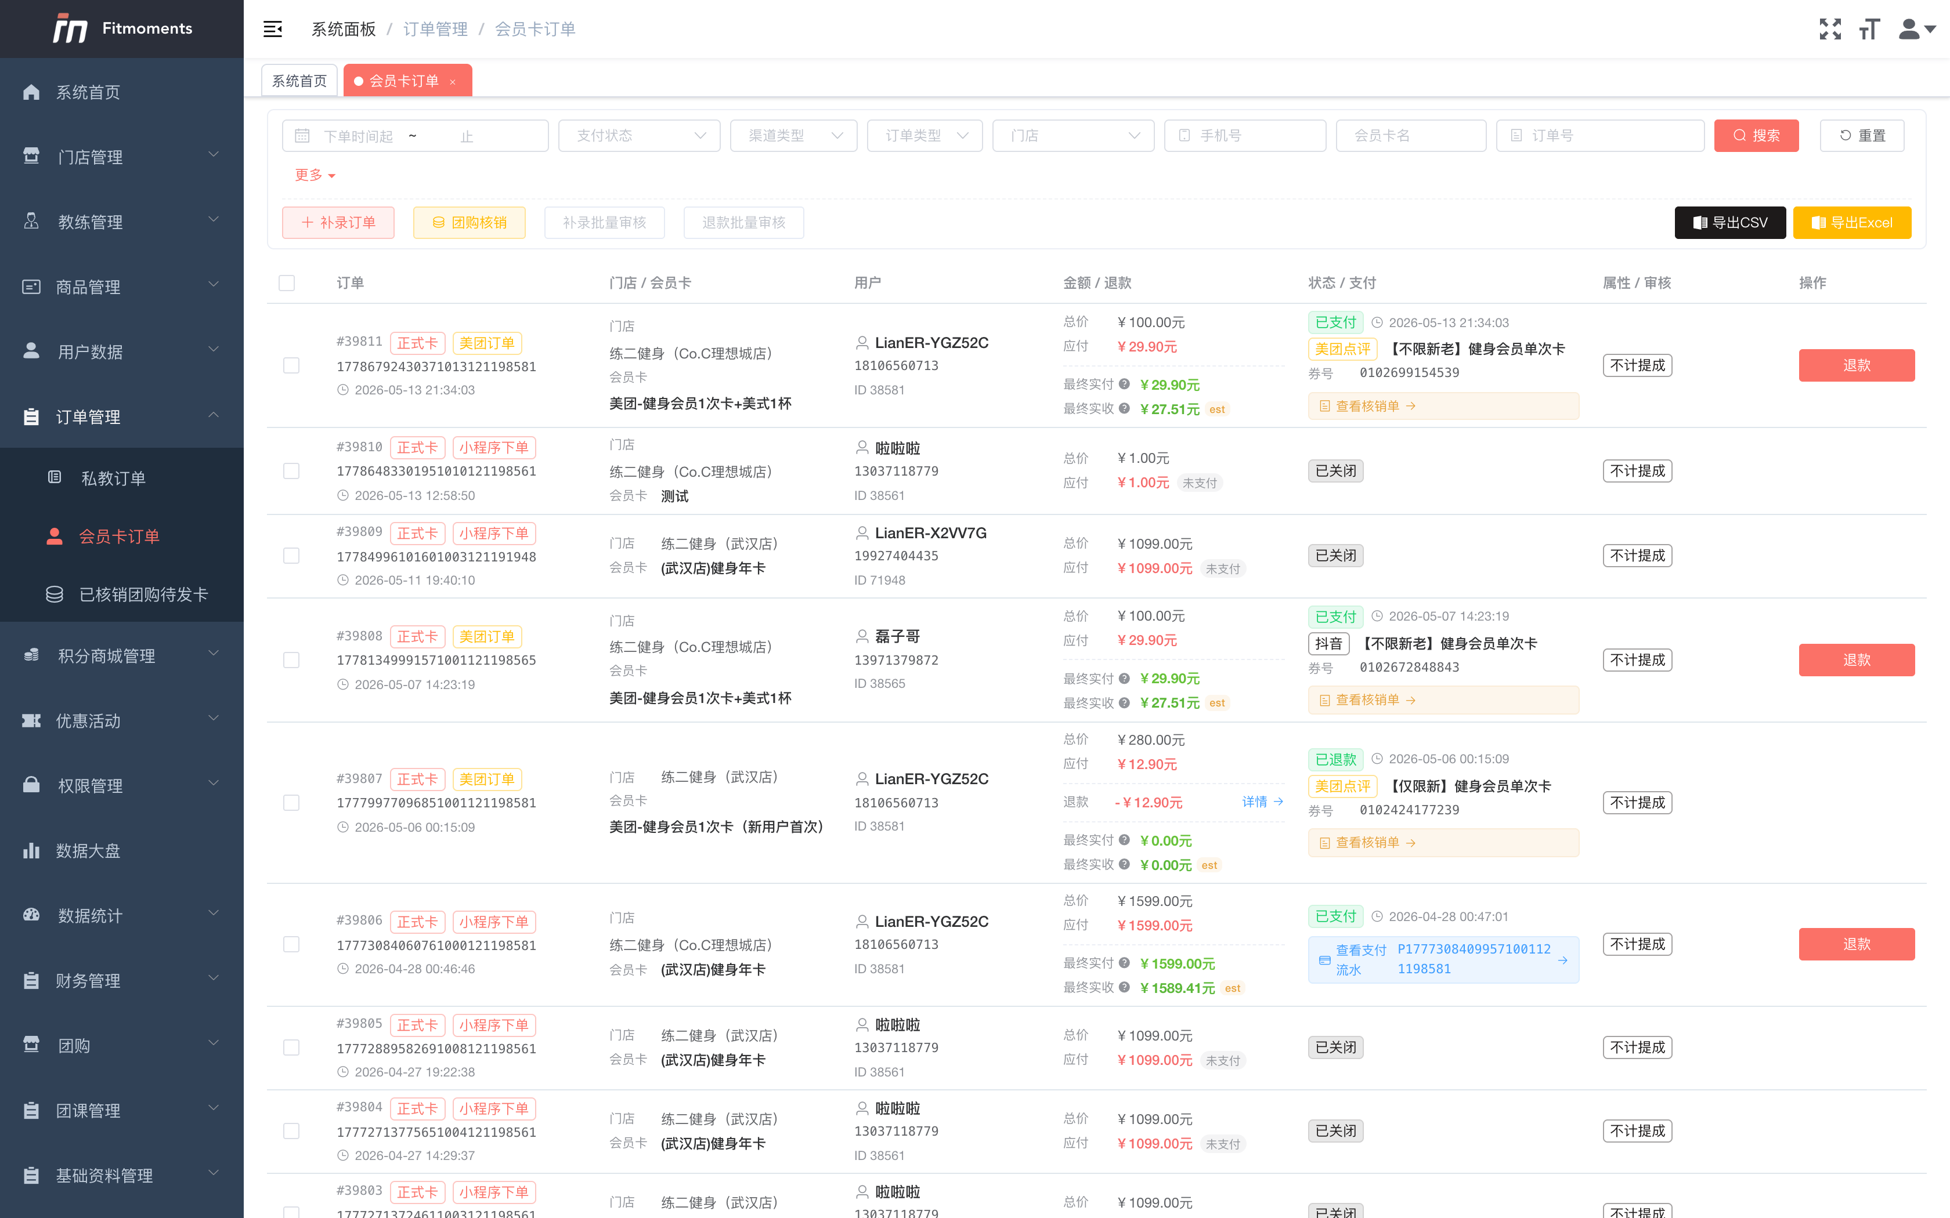
Task: Collapse the sidebar with the hamburger icon
Action: (x=272, y=29)
